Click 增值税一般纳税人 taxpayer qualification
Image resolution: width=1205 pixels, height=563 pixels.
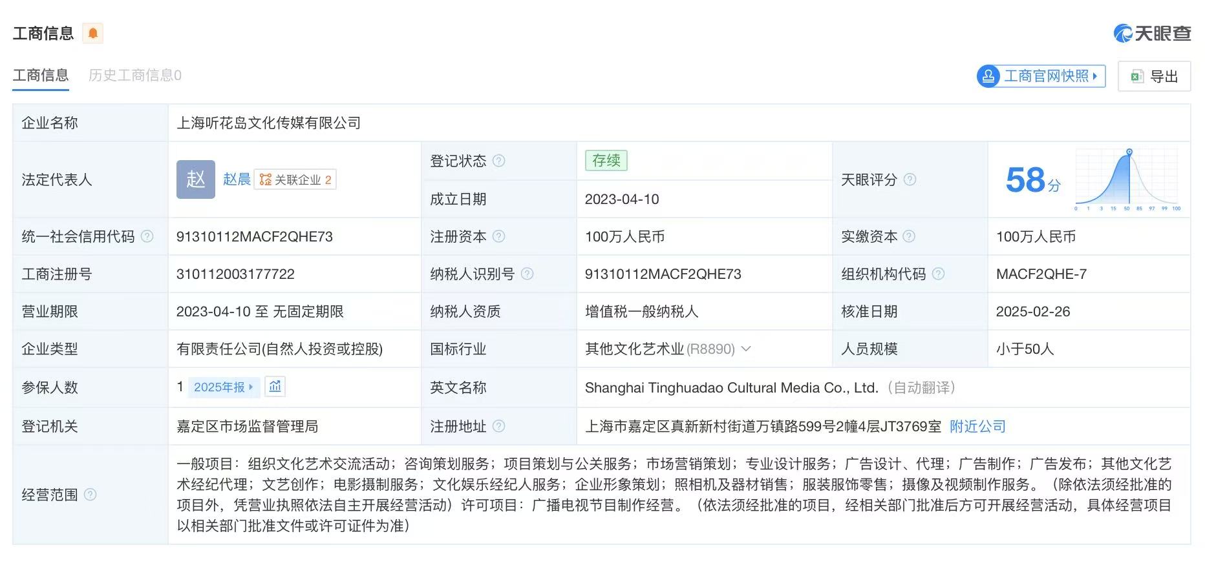[642, 311]
